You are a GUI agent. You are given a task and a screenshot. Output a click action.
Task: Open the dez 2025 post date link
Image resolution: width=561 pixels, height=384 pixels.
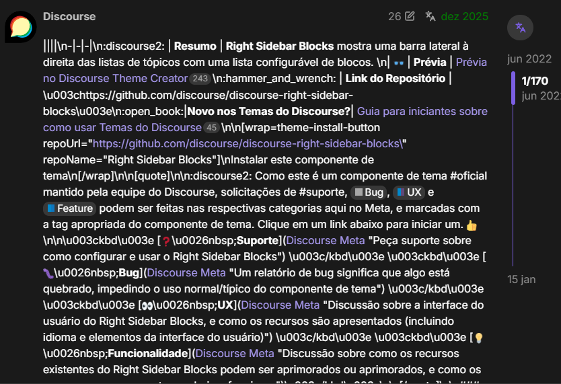[x=464, y=16]
